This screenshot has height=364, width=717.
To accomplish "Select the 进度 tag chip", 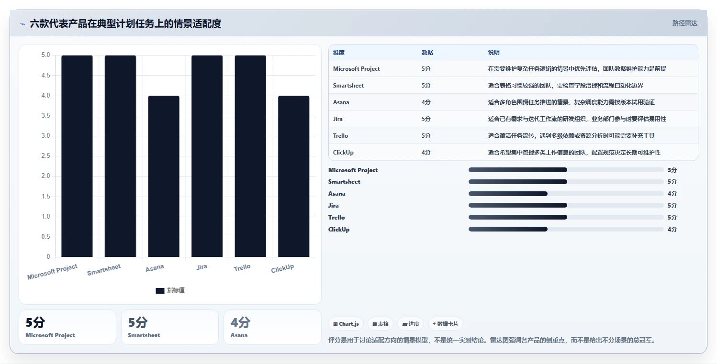I will tap(411, 324).
